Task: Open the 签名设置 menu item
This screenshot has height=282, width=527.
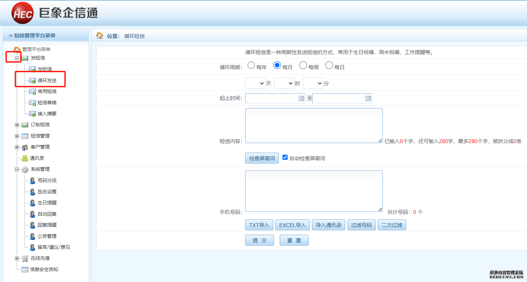Action: pos(47,192)
